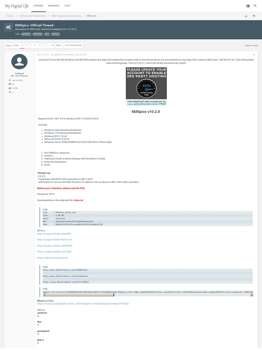Click the datafilehost.com/d/0065fb1e code line
Screen dimensions: 262x350
(x=65, y=270)
